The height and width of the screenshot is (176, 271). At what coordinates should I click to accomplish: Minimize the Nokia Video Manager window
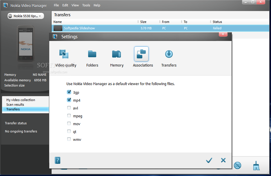click(245, 2)
